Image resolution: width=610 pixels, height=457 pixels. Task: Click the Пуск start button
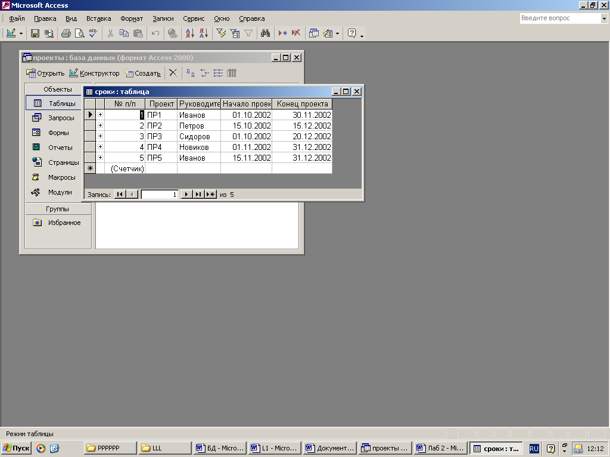16,448
